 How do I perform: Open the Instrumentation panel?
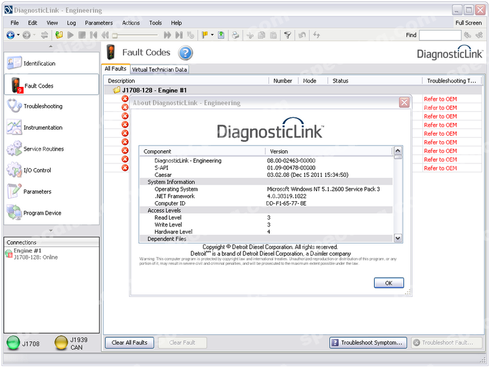tap(43, 128)
